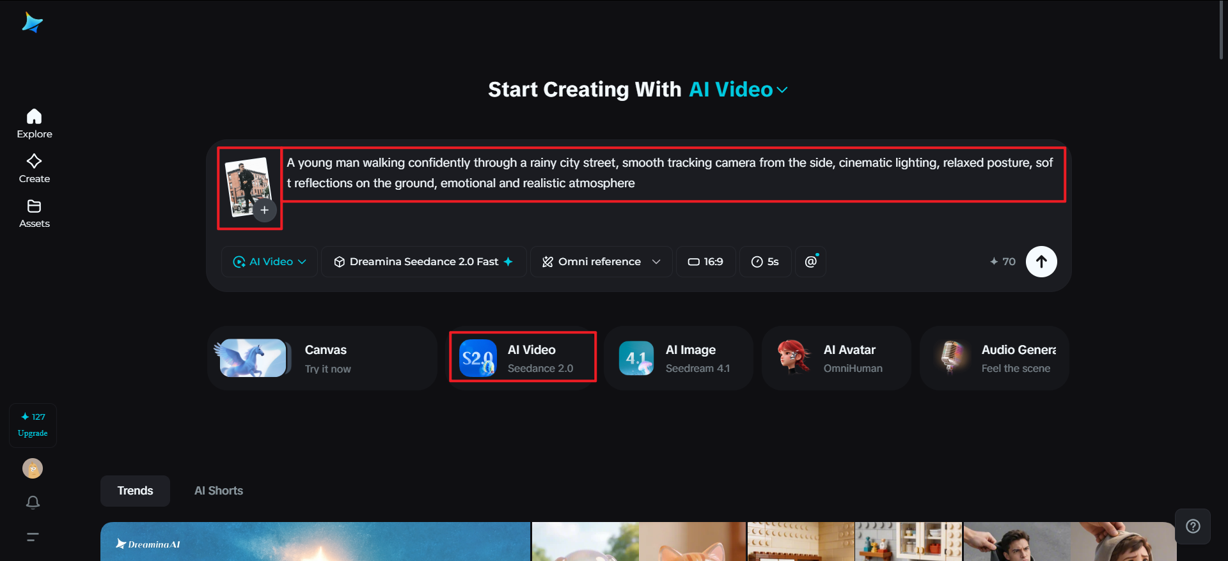Screen dimensions: 1228x561
Task: Open the help question mark button
Action: pos(1193,526)
